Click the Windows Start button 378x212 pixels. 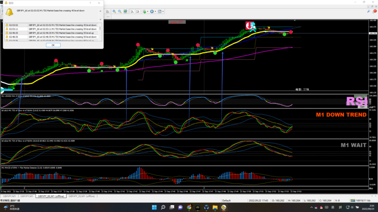pos(154,207)
